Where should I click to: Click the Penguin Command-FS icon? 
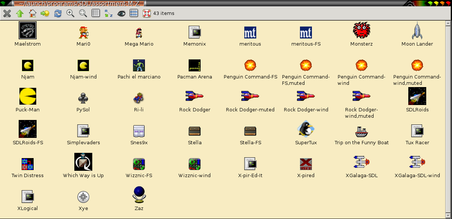250,65
